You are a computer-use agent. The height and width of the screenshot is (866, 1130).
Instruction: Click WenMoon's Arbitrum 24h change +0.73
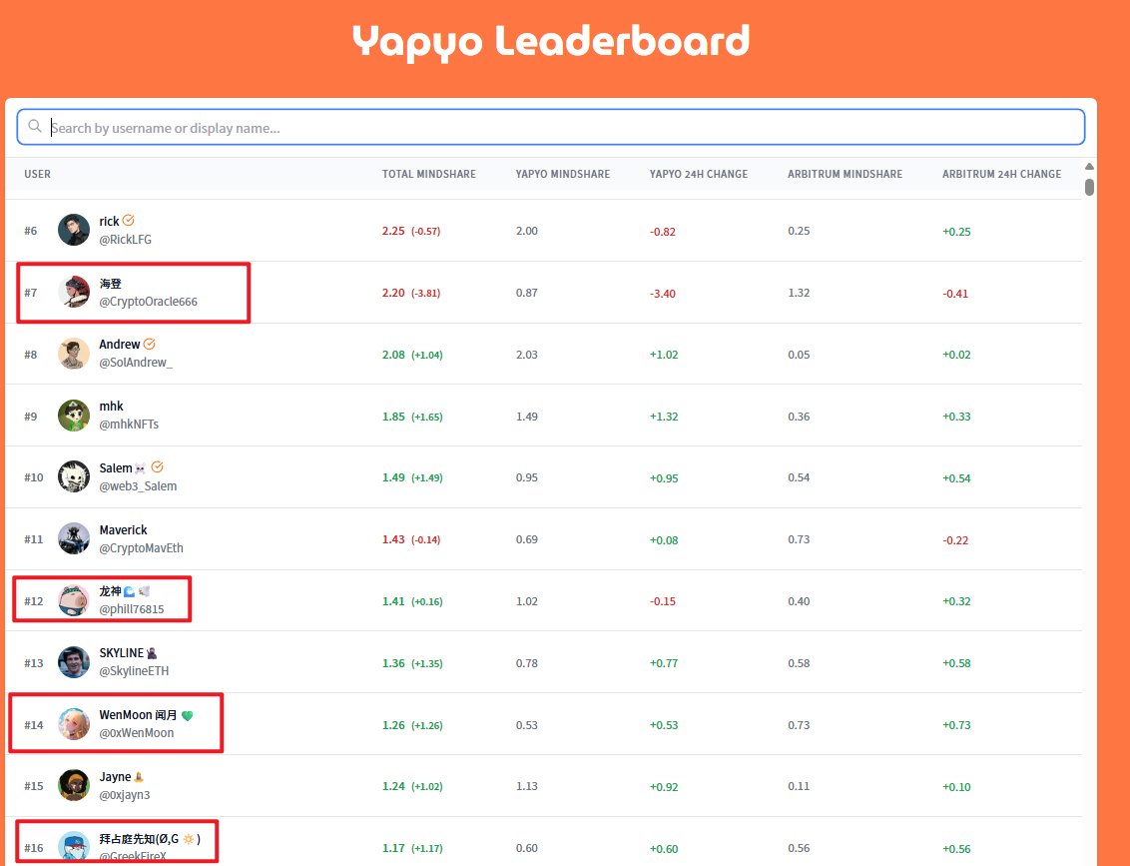pyautogui.click(x=956, y=725)
